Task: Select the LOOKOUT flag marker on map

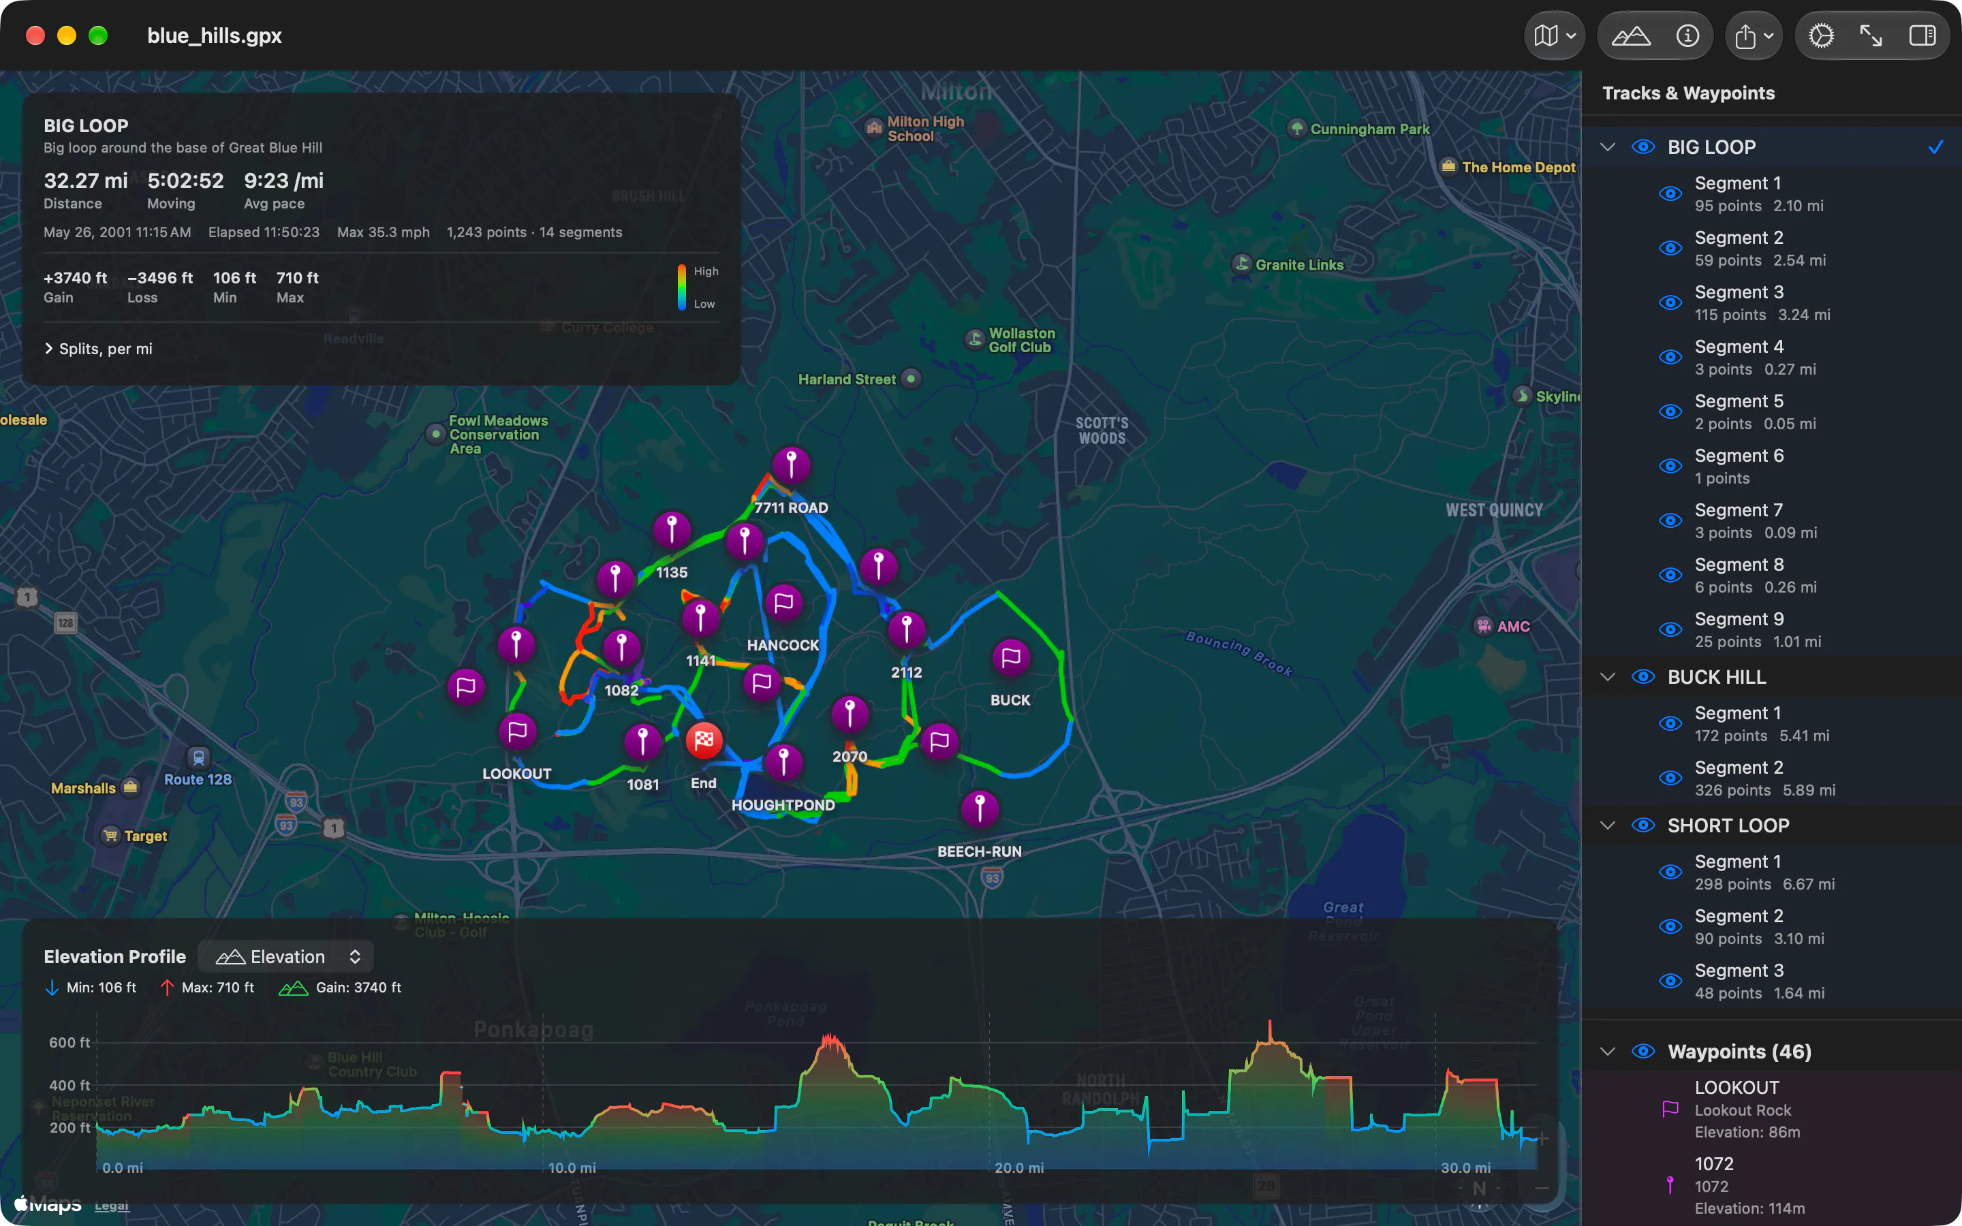Action: pos(517,732)
